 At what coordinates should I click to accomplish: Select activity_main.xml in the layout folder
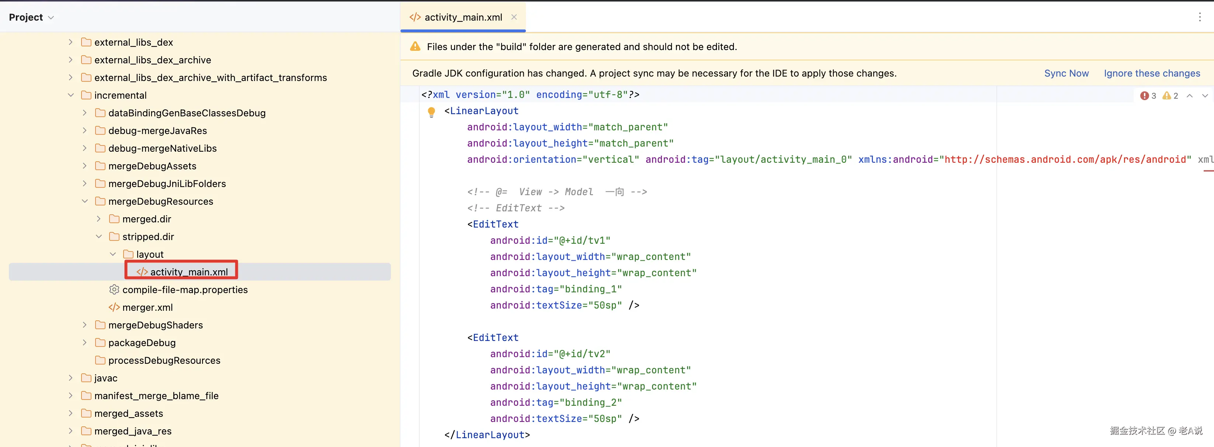pyautogui.click(x=188, y=272)
